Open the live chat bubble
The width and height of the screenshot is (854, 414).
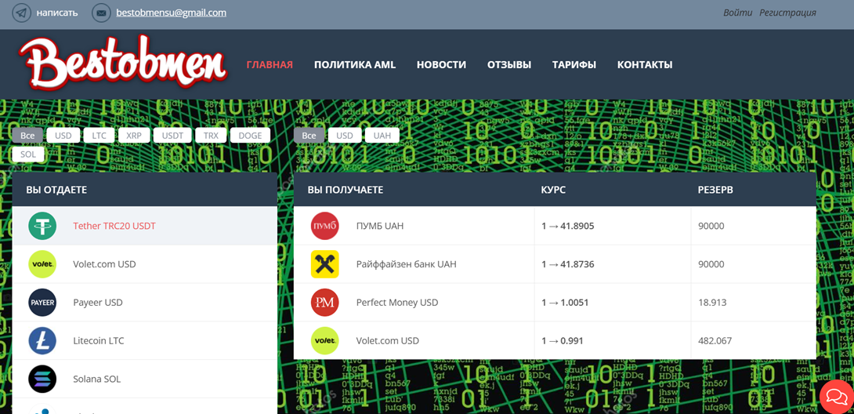click(835, 396)
